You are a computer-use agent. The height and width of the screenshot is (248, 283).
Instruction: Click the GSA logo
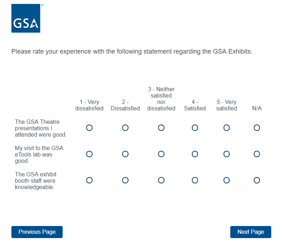click(26, 18)
